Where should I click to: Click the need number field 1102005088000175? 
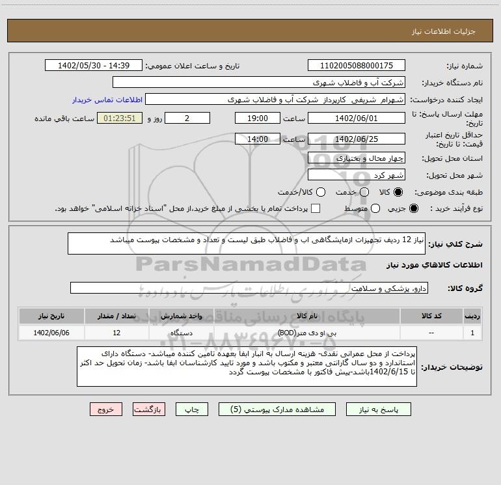(x=357, y=65)
